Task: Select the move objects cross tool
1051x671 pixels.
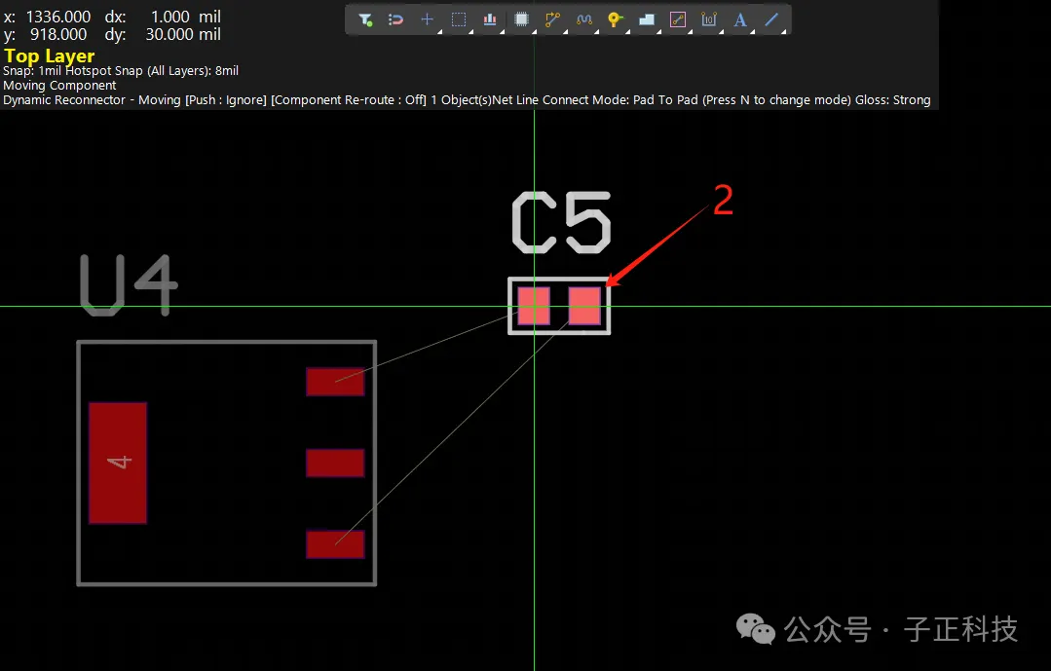Action: pos(427,19)
